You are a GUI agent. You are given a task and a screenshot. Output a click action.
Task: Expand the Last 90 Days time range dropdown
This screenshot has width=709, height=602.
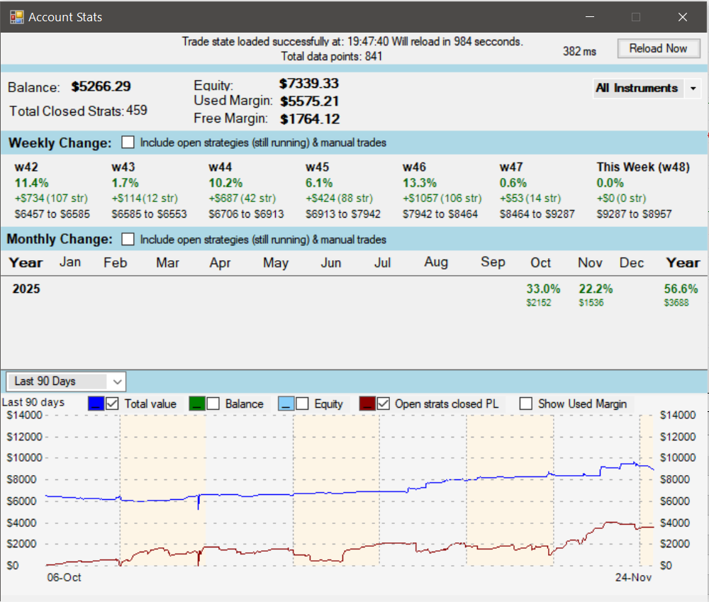click(x=117, y=381)
